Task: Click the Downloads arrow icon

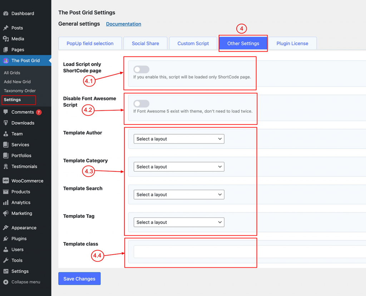Action: pos(6,123)
